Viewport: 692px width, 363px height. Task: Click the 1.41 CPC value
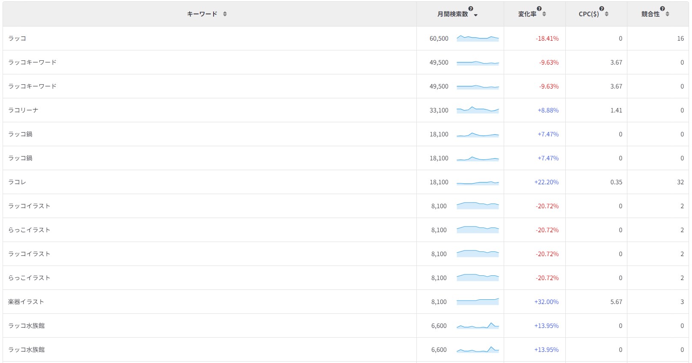[x=616, y=110]
